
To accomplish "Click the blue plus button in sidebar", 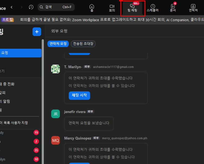I will [37, 32].
